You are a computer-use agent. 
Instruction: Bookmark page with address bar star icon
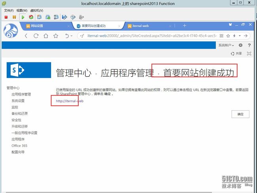point(228,36)
